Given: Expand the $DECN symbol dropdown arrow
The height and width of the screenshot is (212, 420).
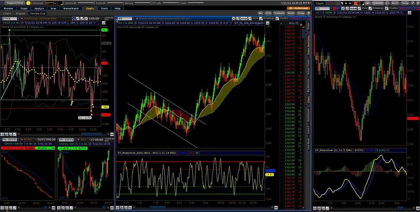Looking at the screenshot, I should pos(75,140).
